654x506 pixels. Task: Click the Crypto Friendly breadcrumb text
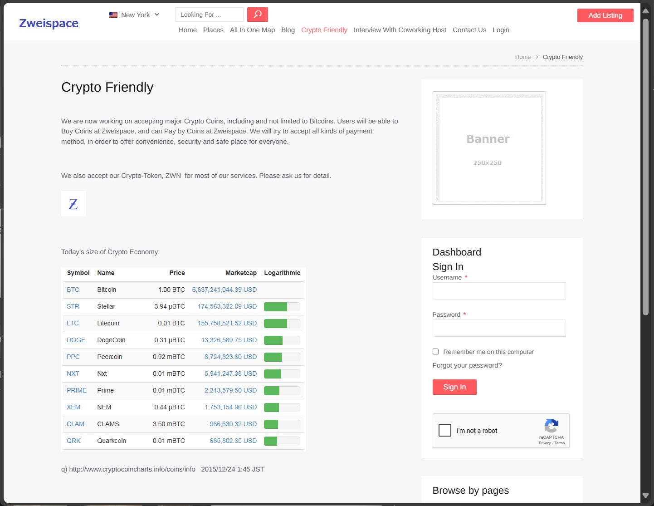click(x=562, y=57)
